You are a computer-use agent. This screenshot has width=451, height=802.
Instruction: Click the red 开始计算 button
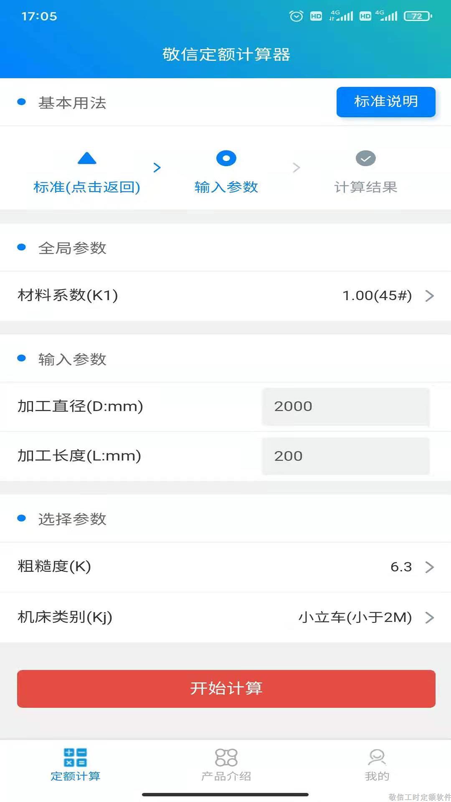click(x=226, y=688)
